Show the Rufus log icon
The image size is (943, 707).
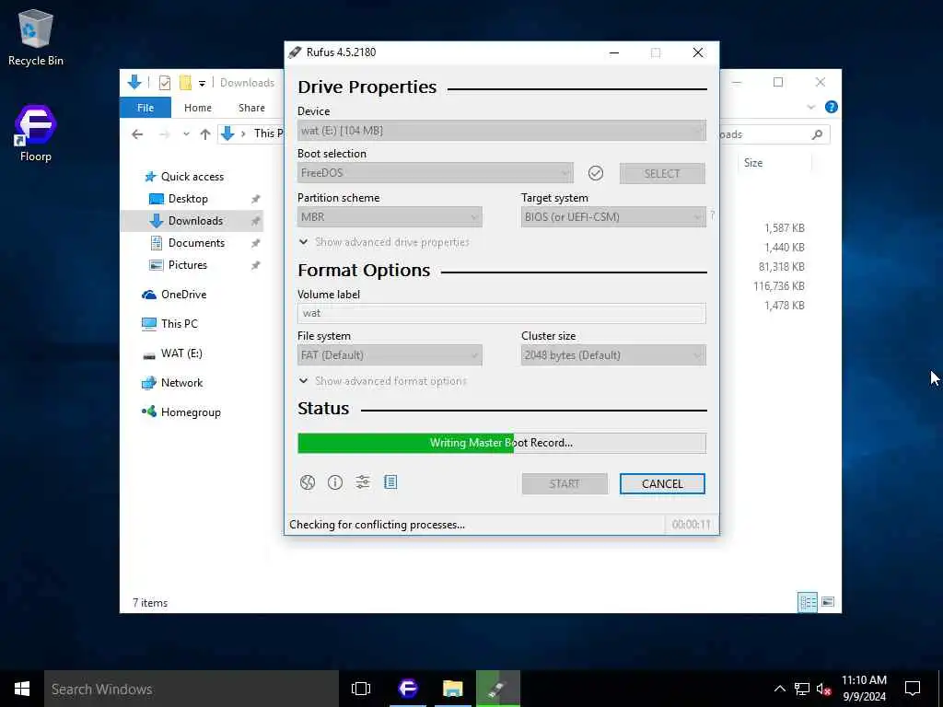coord(390,481)
